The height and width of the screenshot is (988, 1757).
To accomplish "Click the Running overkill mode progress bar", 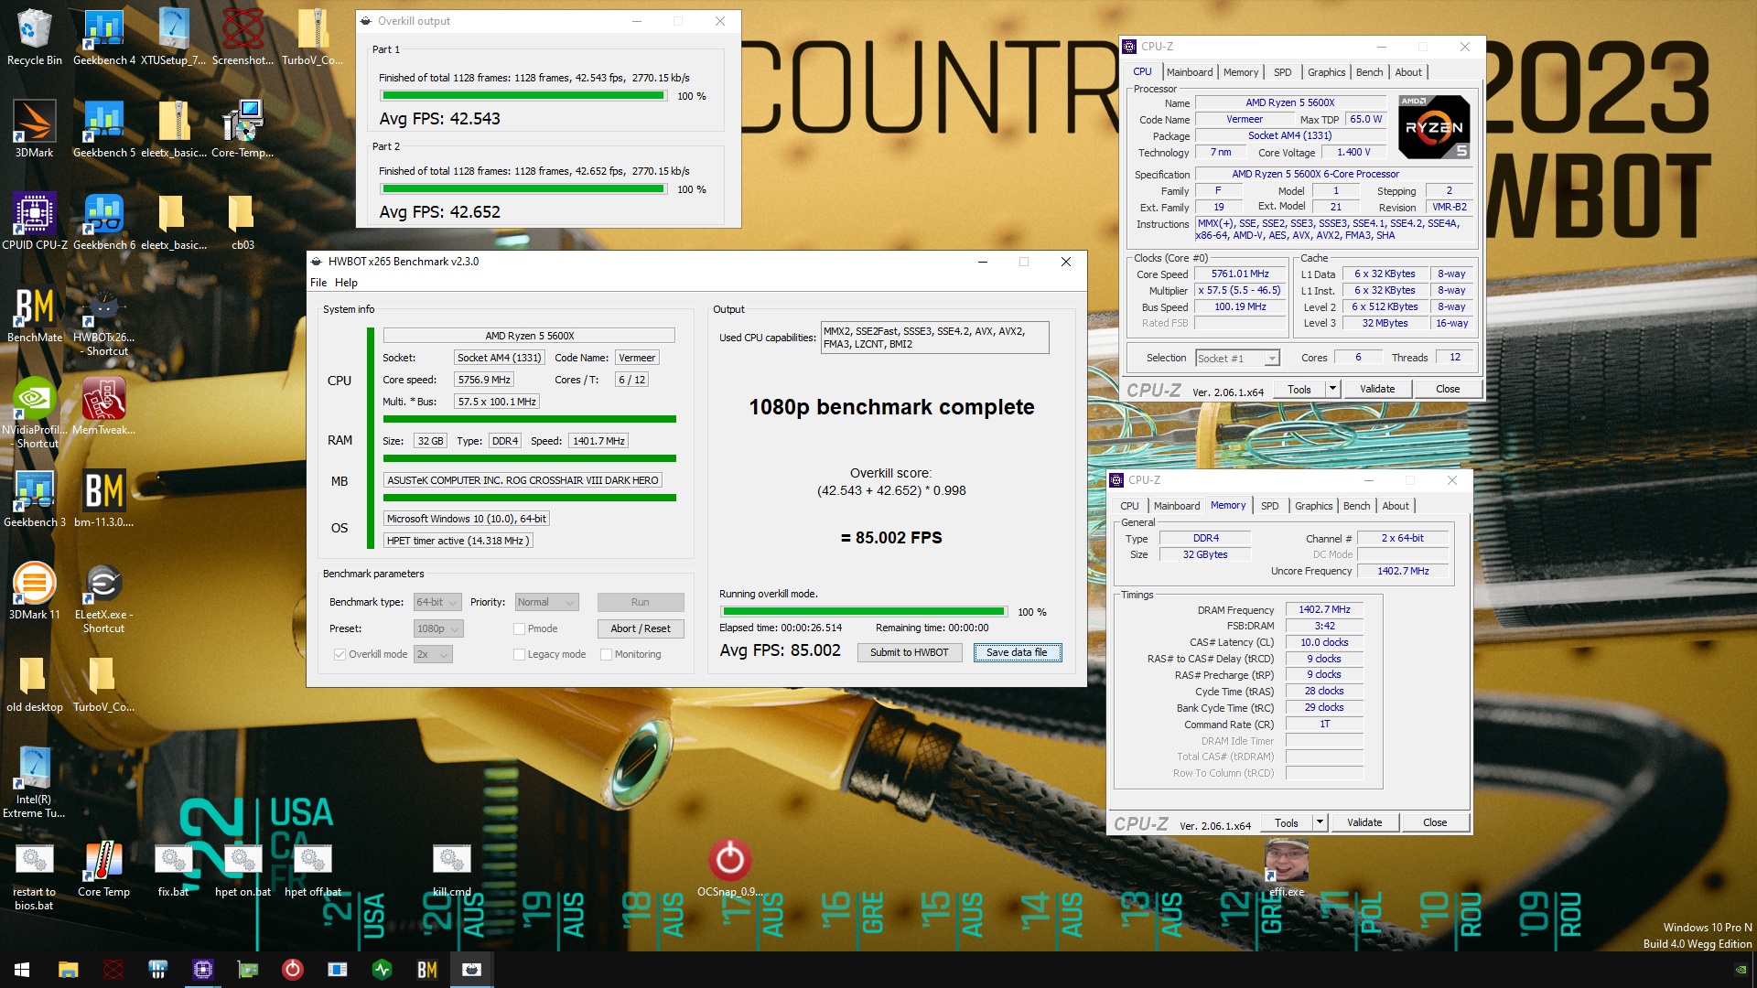I will point(863,611).
